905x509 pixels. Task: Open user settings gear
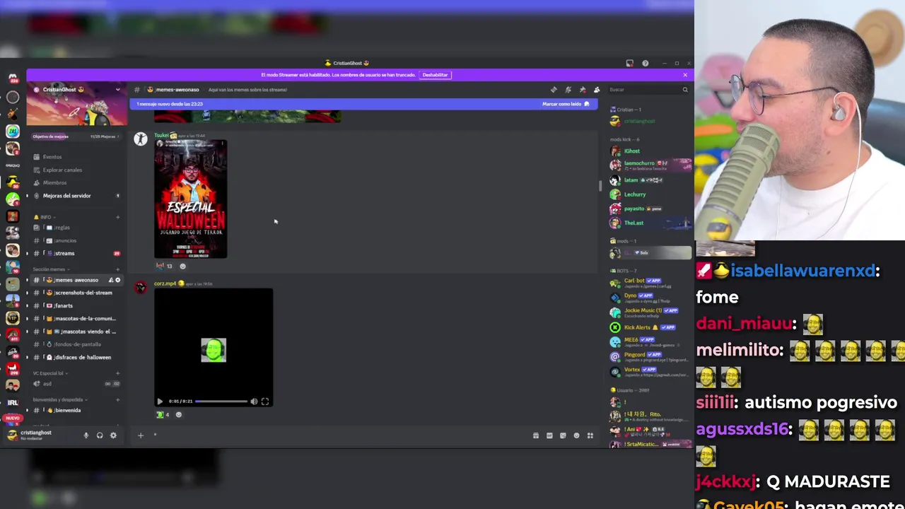click(113, 435)
